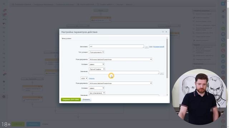Screen dimensions: 229x128
Task: Open the ellipsis button beside Заголовок field
Action: pos(146,47)
